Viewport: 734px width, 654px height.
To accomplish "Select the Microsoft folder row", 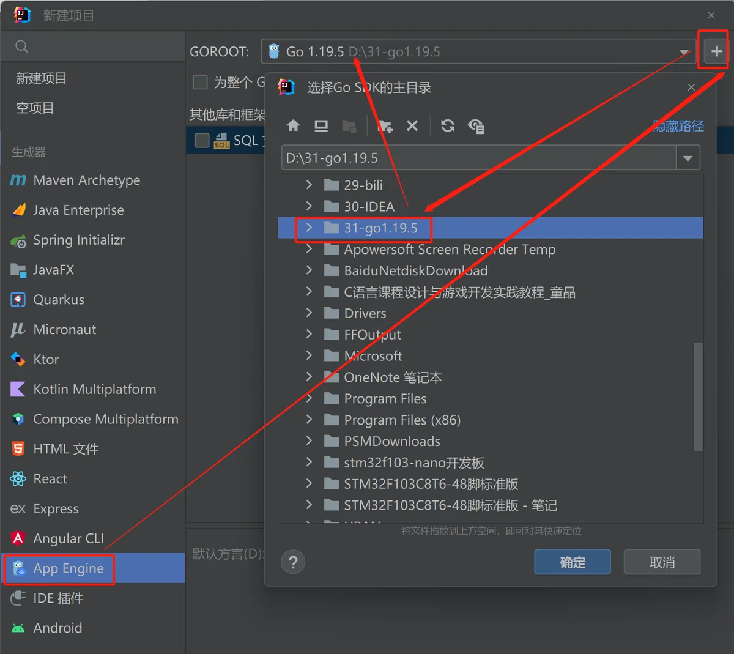I will point(491,355).
